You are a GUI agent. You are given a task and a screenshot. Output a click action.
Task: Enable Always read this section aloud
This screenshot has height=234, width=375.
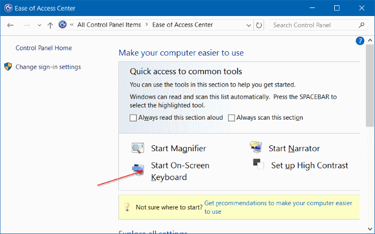tap(133, 118)
